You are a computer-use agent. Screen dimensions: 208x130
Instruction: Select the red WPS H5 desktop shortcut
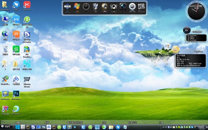[27, 5]
